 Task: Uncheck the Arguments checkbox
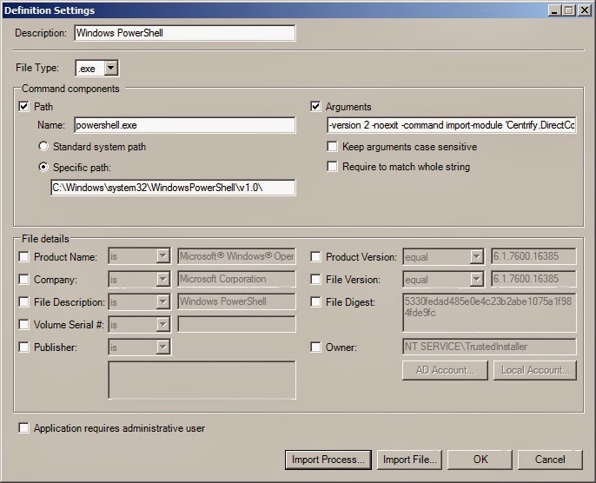click(x=315, y=106)
